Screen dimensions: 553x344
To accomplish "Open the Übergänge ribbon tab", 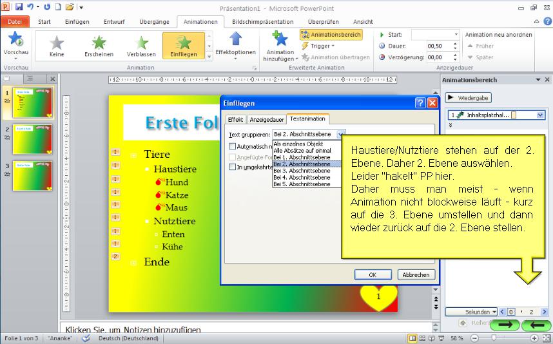I will [154, 21].
